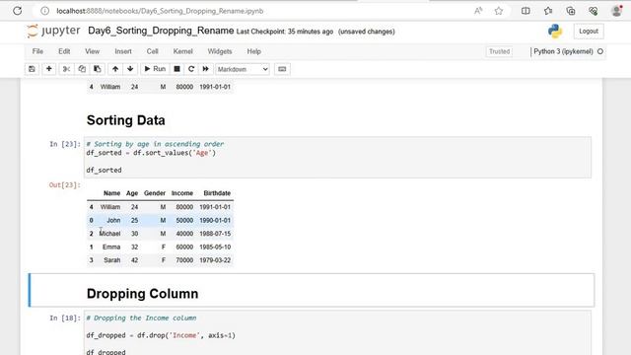Open browser profile avatar
631x355 pixels.
coord(616,11)
